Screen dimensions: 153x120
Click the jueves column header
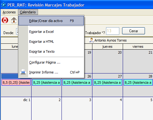(108, 47)
